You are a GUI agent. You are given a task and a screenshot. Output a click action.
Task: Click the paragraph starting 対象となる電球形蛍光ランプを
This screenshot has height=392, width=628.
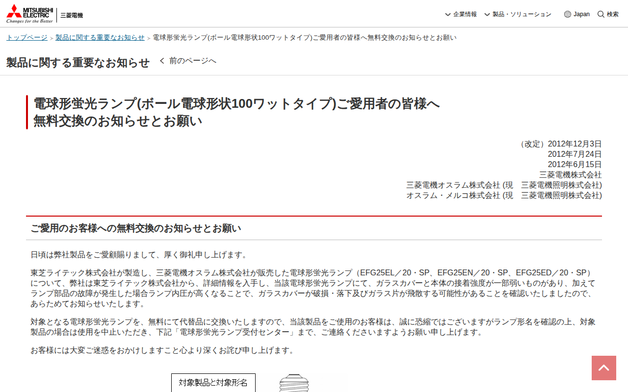[x=313, y=327]
